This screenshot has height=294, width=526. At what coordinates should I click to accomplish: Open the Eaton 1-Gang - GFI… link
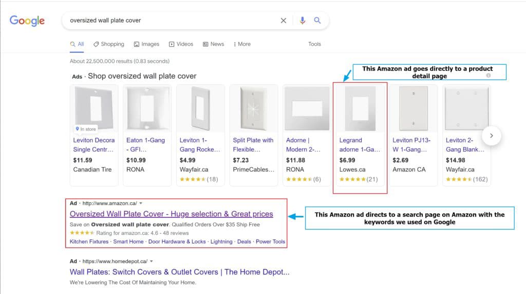(145, 144)
